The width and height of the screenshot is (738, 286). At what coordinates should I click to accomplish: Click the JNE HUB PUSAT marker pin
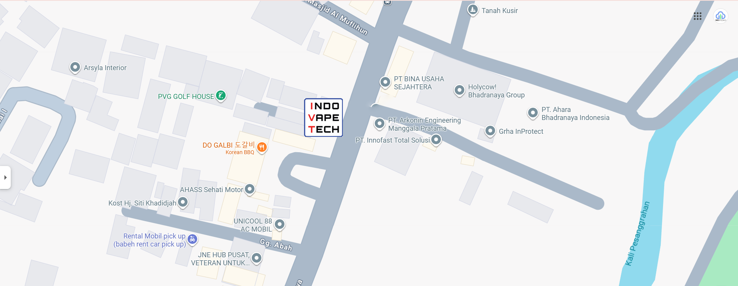click(x=256, y=258)
